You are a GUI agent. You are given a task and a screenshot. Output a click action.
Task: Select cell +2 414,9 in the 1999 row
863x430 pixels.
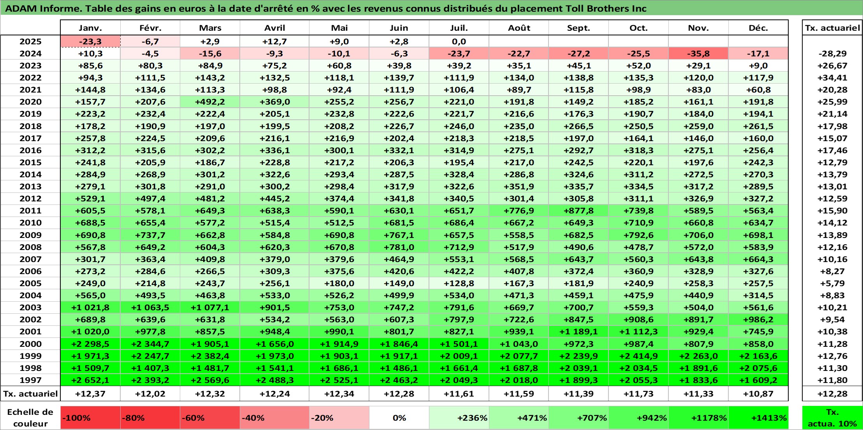click(x=638, y=356)
